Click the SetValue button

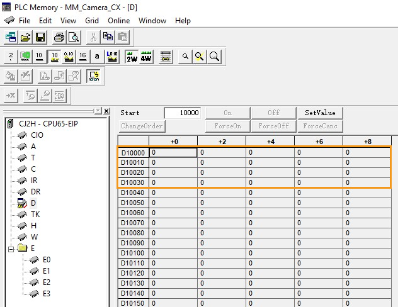[x=320, y=113]
